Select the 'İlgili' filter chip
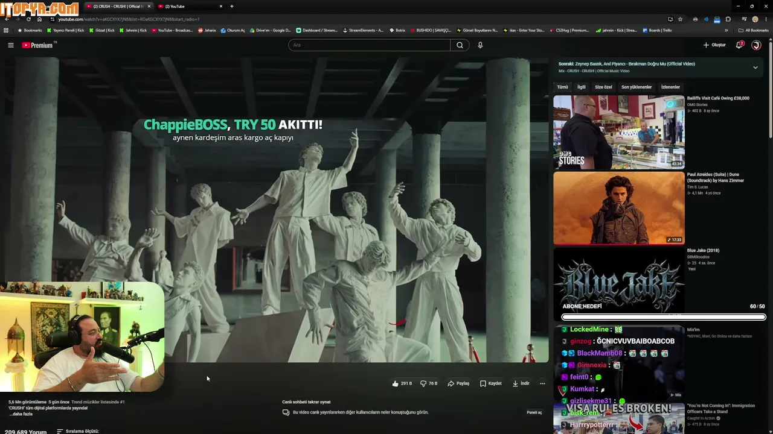 (582, 87)
